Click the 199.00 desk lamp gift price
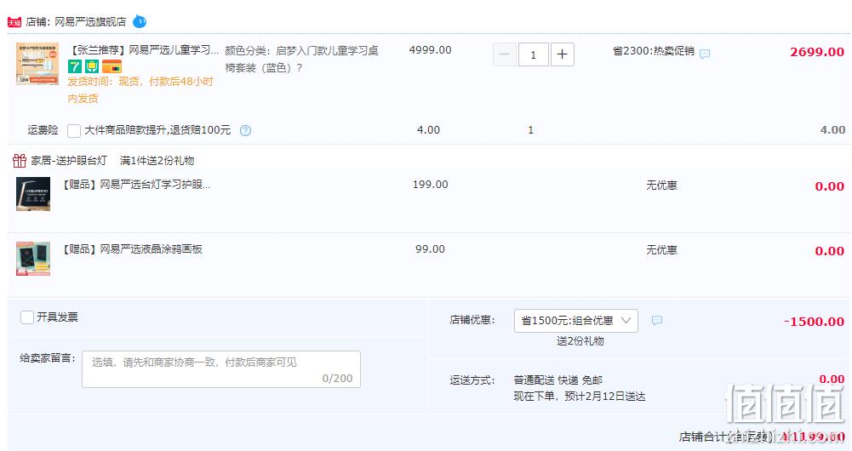Screen dimensions: 852x451 click(431, 185)
